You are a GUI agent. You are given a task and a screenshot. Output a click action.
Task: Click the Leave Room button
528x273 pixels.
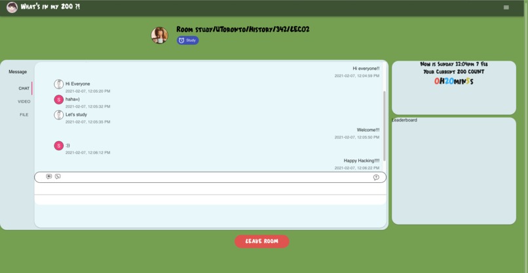261,241
